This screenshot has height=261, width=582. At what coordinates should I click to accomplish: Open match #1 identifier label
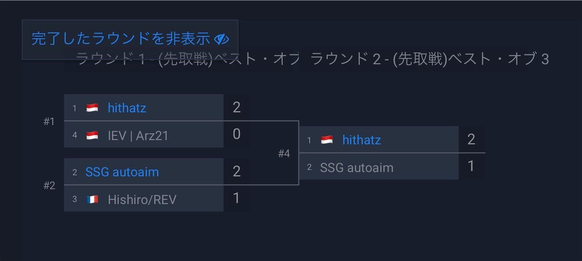pos(49,121)
